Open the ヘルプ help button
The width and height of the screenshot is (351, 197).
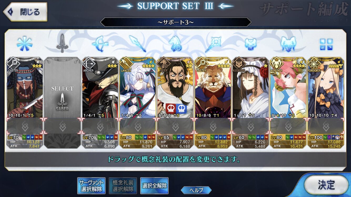click(x=196, y=190)
